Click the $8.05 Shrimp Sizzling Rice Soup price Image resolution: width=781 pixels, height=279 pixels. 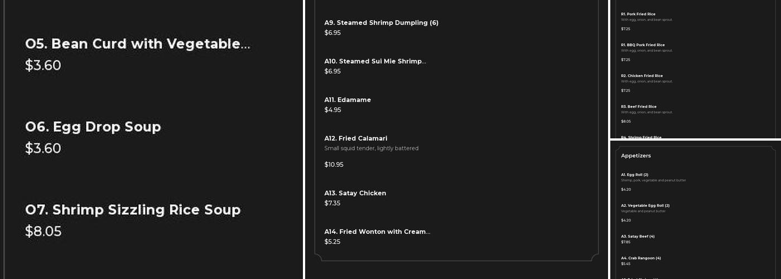coord(43,232)
